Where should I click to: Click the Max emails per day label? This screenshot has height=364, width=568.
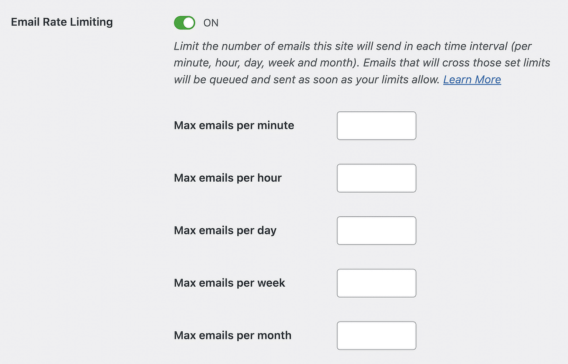tap(225, 230)
